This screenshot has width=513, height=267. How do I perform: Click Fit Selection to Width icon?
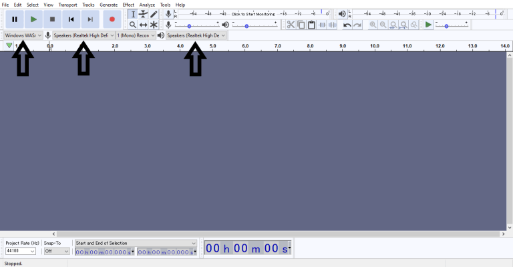point(393,25)
